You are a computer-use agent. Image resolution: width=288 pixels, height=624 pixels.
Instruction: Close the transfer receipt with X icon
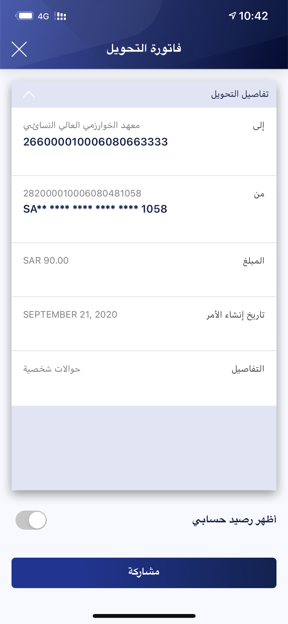tap(19, 49)
